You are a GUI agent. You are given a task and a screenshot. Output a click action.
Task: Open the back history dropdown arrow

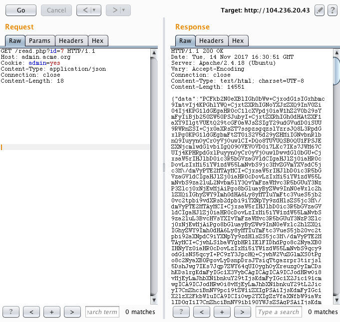94,10
